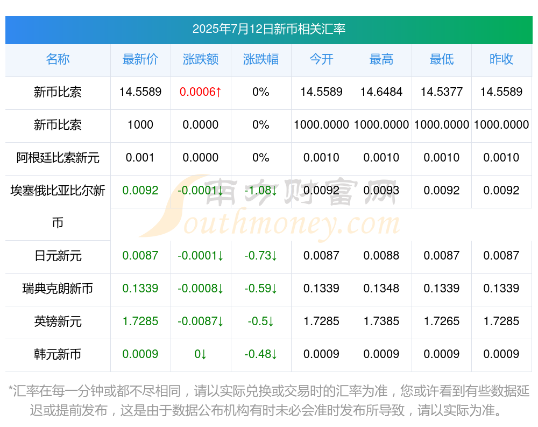Click the 1.7385 highest price cell
This screenshot has width=538, height=427.
pyautogui.click(x=381, y=321)
